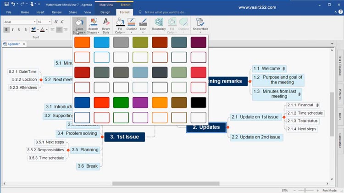Switch to the Design ribbon tab
The image size is (344, 193).
(x=105, y=12)
